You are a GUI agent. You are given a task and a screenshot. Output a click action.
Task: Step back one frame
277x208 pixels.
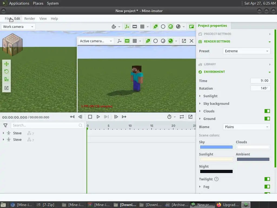click(x=80, y=117)
